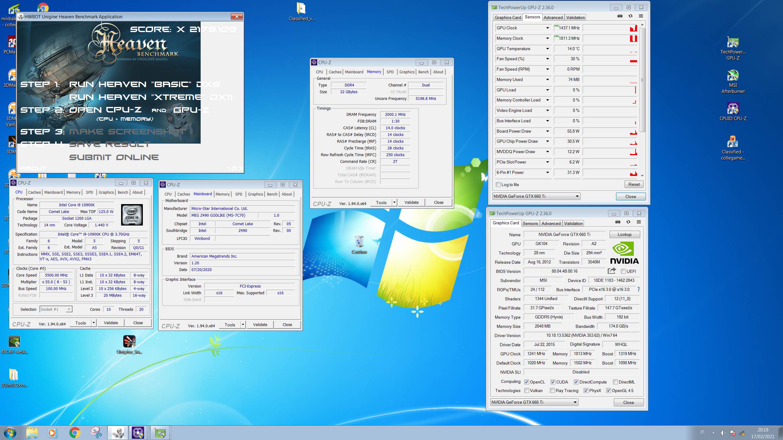
Task: Open 451.67-desk NVIDIA installer icon
Action: point(14,345)
